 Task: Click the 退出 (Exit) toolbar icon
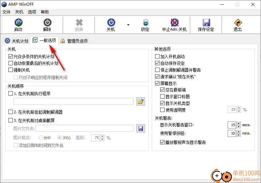(x=238, y=23)
